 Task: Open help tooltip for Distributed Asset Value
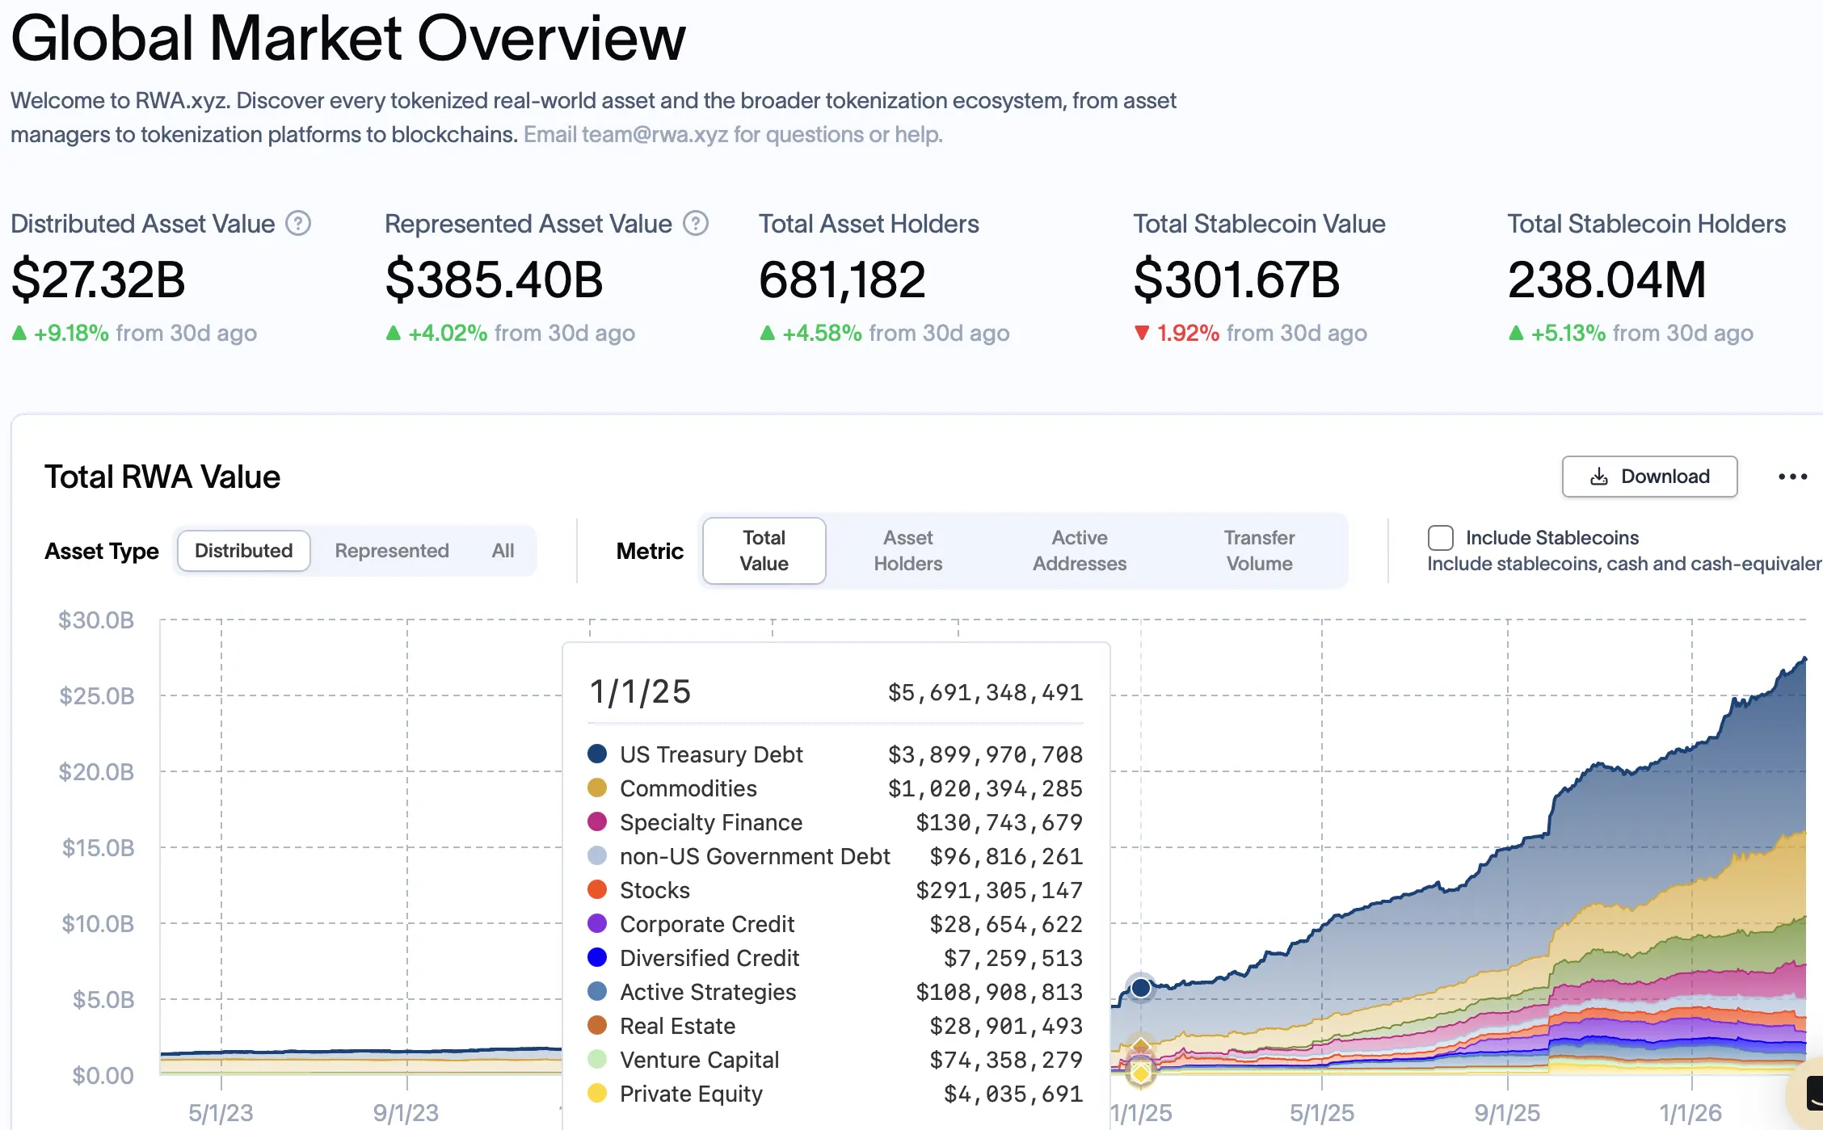click(x=297, y=223)
